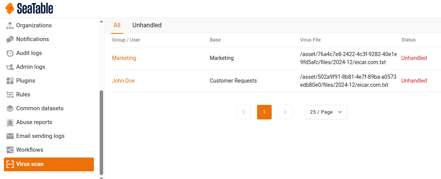Open Common datasets label
The image size is (441, 179).
coord(40,108)
